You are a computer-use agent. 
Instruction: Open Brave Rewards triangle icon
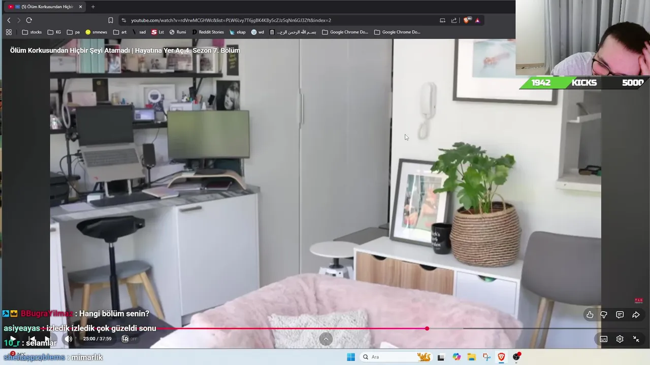pos(477,20)
